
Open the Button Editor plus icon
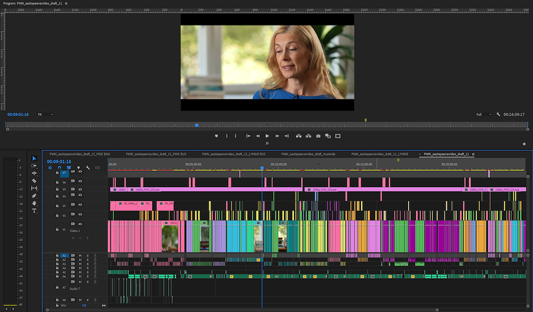pyautogui.click(x=524, y=144)
